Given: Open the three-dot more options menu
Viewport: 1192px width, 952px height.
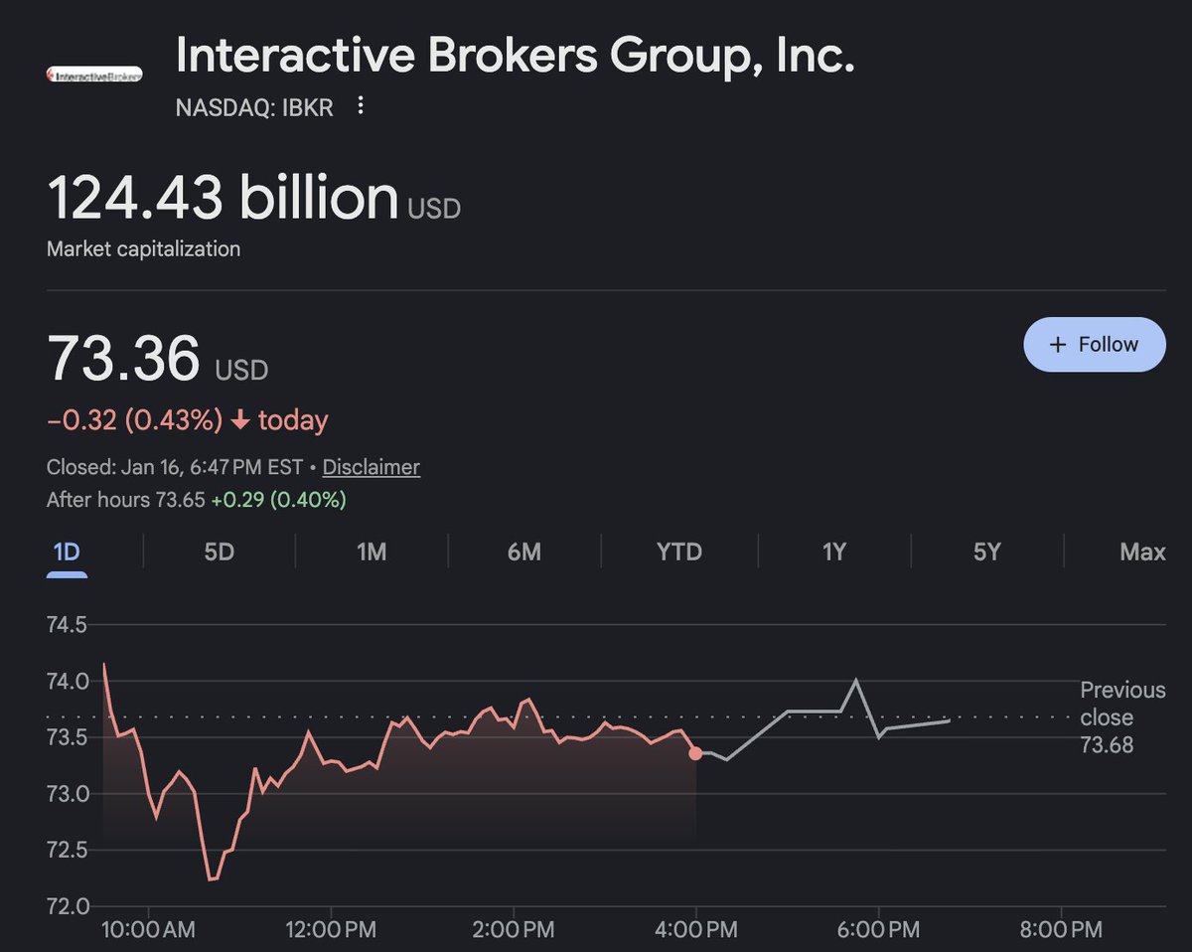Looking at the screenshot, I should coord(361,106).
